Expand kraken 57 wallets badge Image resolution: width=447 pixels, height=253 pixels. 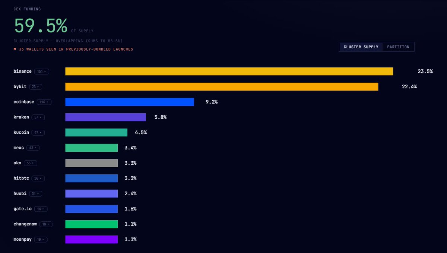(x=38, y=117)
